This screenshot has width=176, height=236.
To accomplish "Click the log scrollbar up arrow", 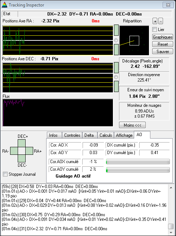I will pyautogui.click(x=171, y=188).
